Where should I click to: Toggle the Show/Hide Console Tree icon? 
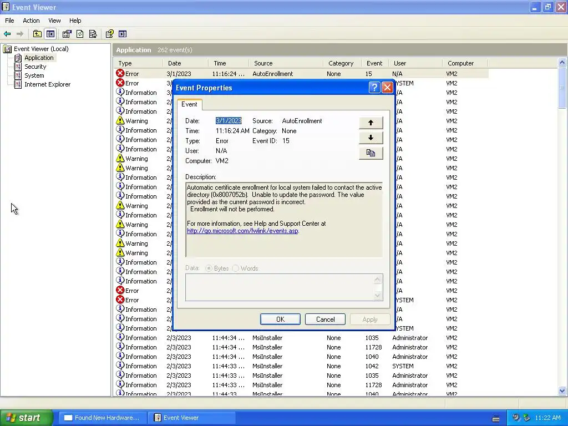50,34
